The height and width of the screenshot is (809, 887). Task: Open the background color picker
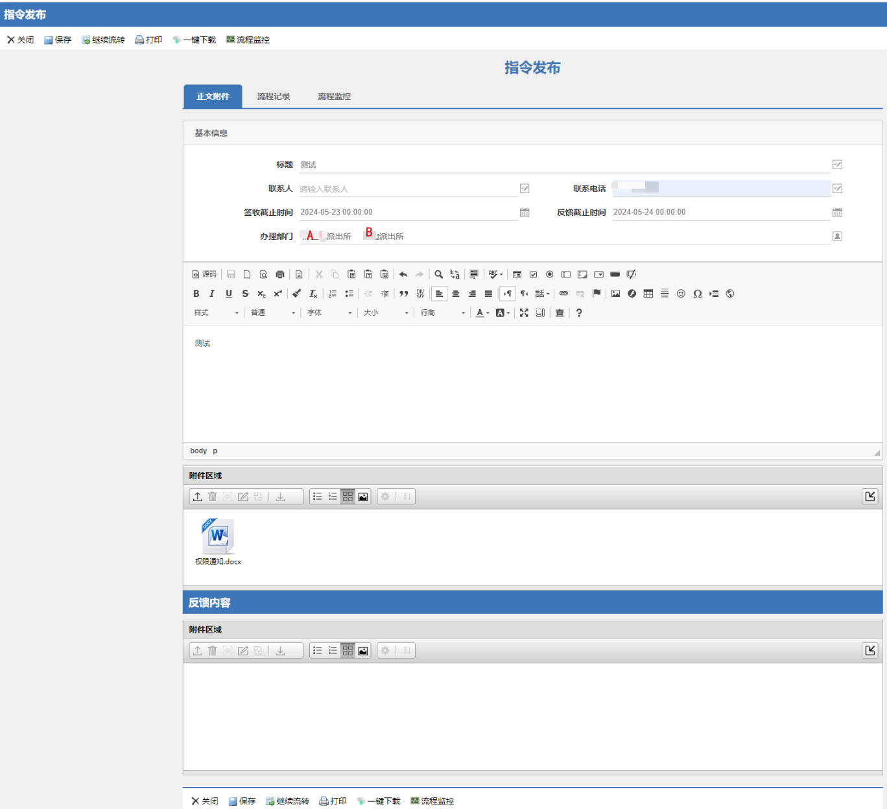point(503,313)
